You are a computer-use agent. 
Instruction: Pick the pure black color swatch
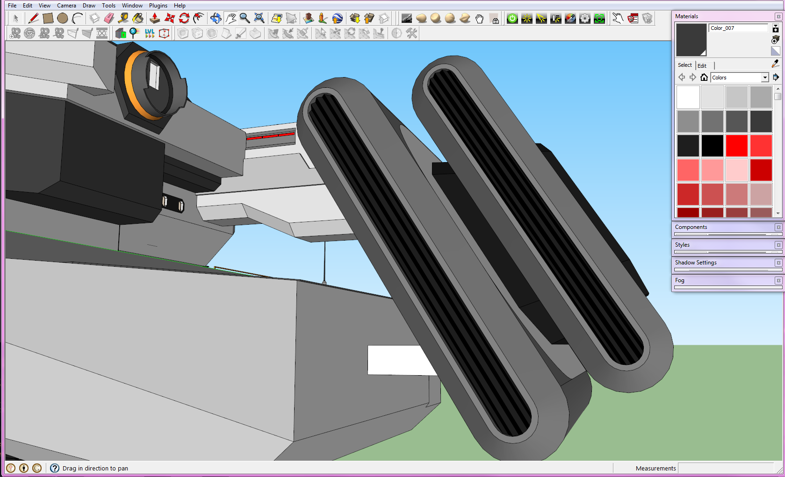713,146
